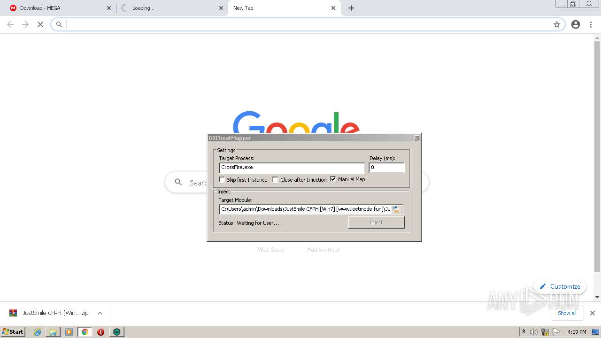Close the Loading tab
Screen dimensions: 601x338
pos(221,8)
